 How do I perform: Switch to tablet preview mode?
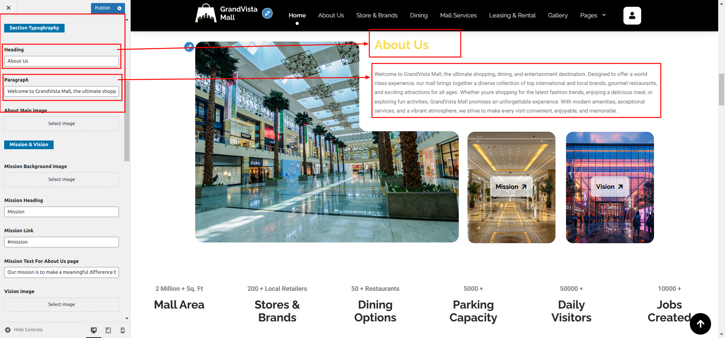(108, 330)
